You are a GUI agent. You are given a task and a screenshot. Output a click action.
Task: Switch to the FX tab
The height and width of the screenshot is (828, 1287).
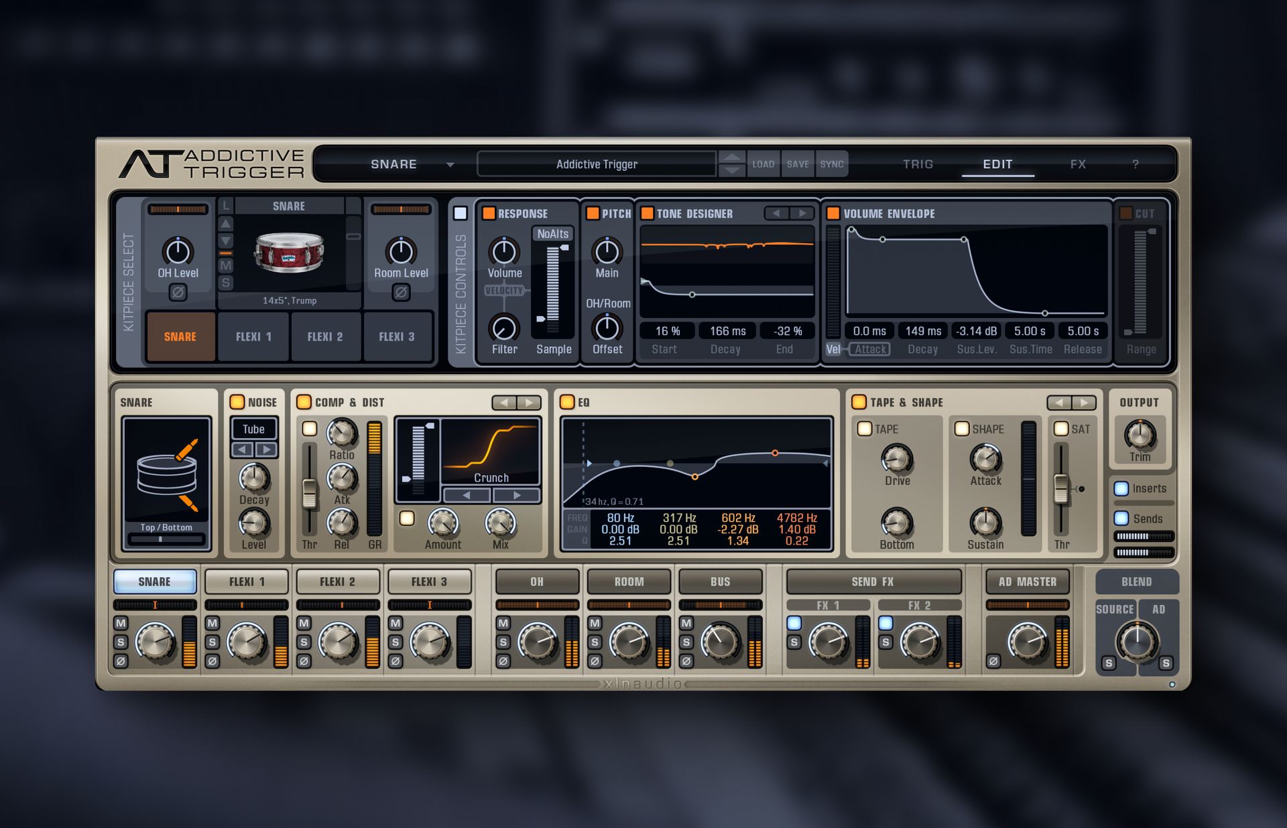click(x=1078, y=164)
